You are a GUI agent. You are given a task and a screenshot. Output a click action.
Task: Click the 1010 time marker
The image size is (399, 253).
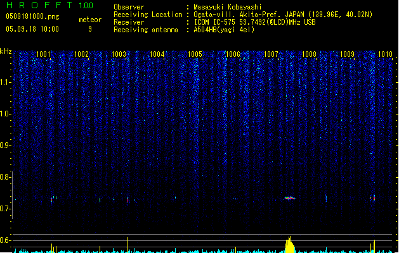click(385, 54)
